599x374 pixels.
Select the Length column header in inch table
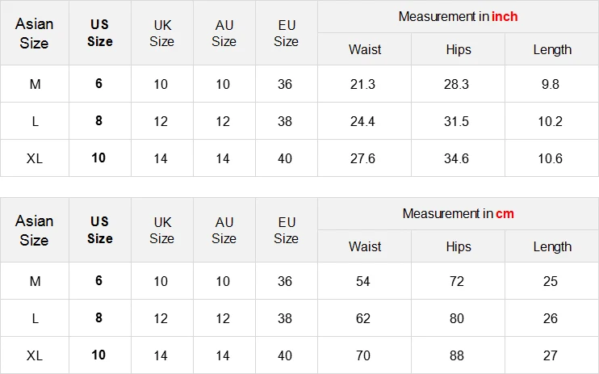click(x=552, y=49)
